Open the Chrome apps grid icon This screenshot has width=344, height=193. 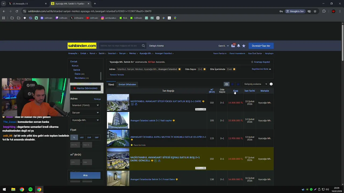pos(3,18)
